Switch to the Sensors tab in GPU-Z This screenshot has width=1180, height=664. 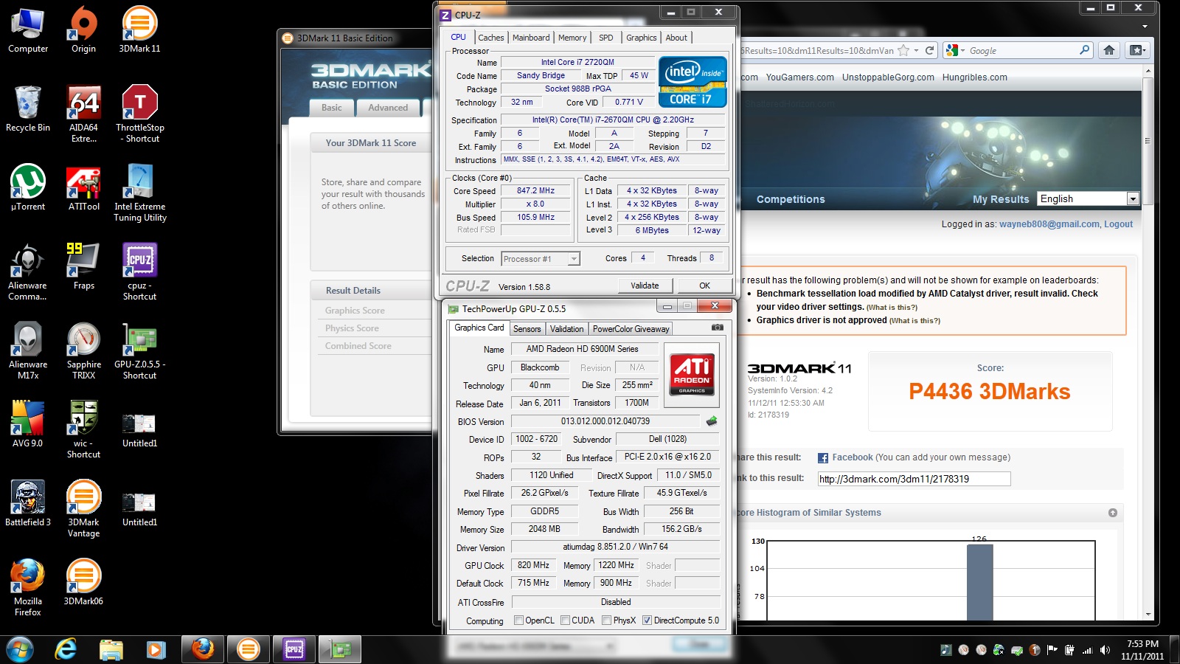click(x=527, y=329)
